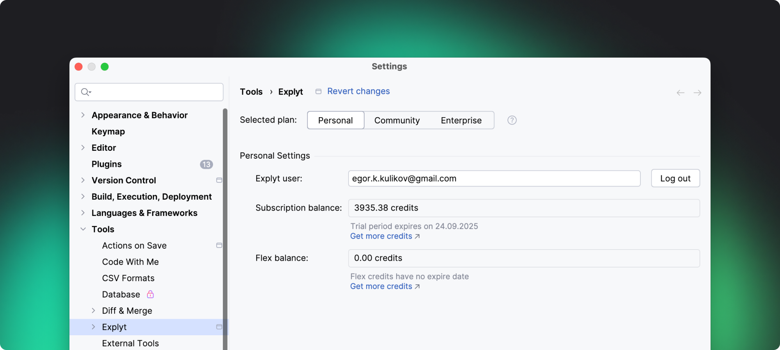Click project-level icon beside Version Control

pos(219,180)
